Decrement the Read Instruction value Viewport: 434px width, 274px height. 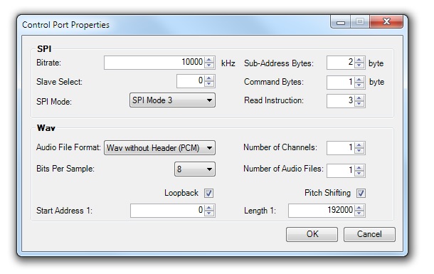pos(359,104)
